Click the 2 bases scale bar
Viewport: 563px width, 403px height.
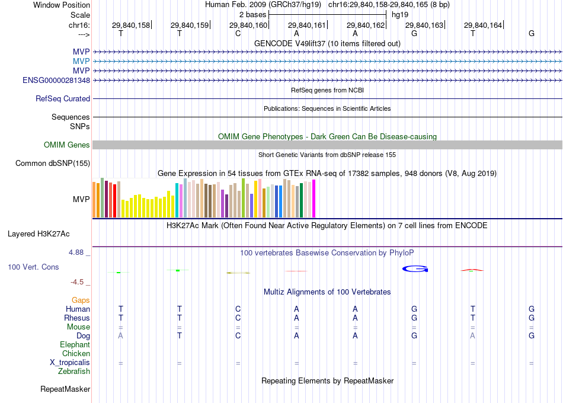[327, 15]
